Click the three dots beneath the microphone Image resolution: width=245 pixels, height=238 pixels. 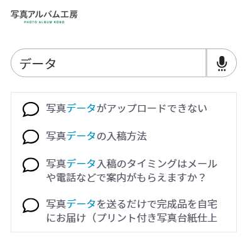coord(222,70)
